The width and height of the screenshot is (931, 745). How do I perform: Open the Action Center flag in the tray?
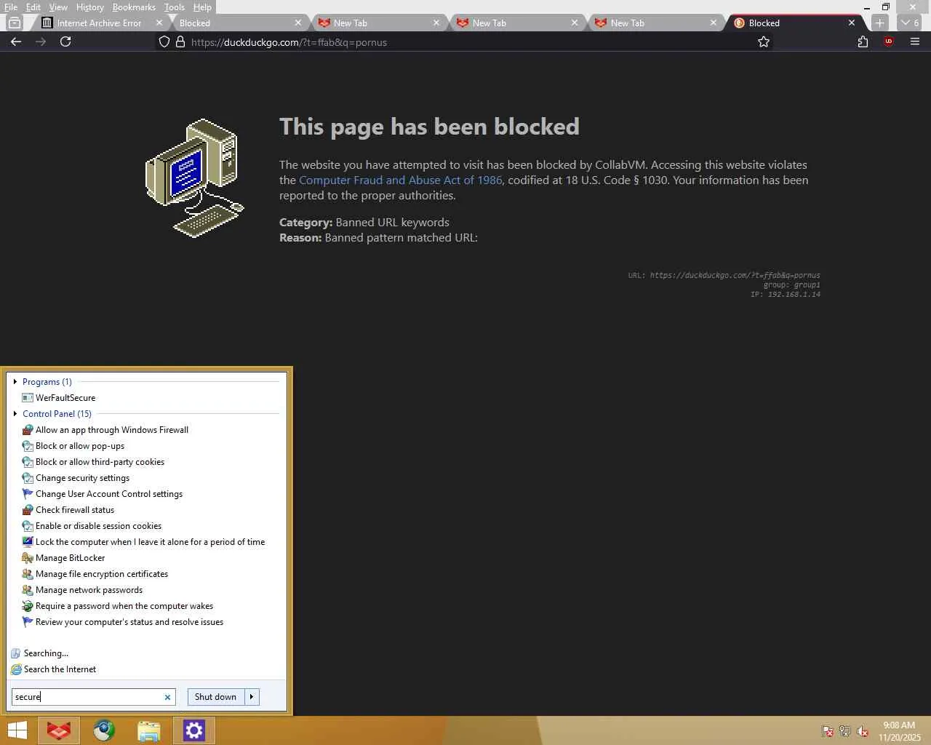(x=828, y=731)
